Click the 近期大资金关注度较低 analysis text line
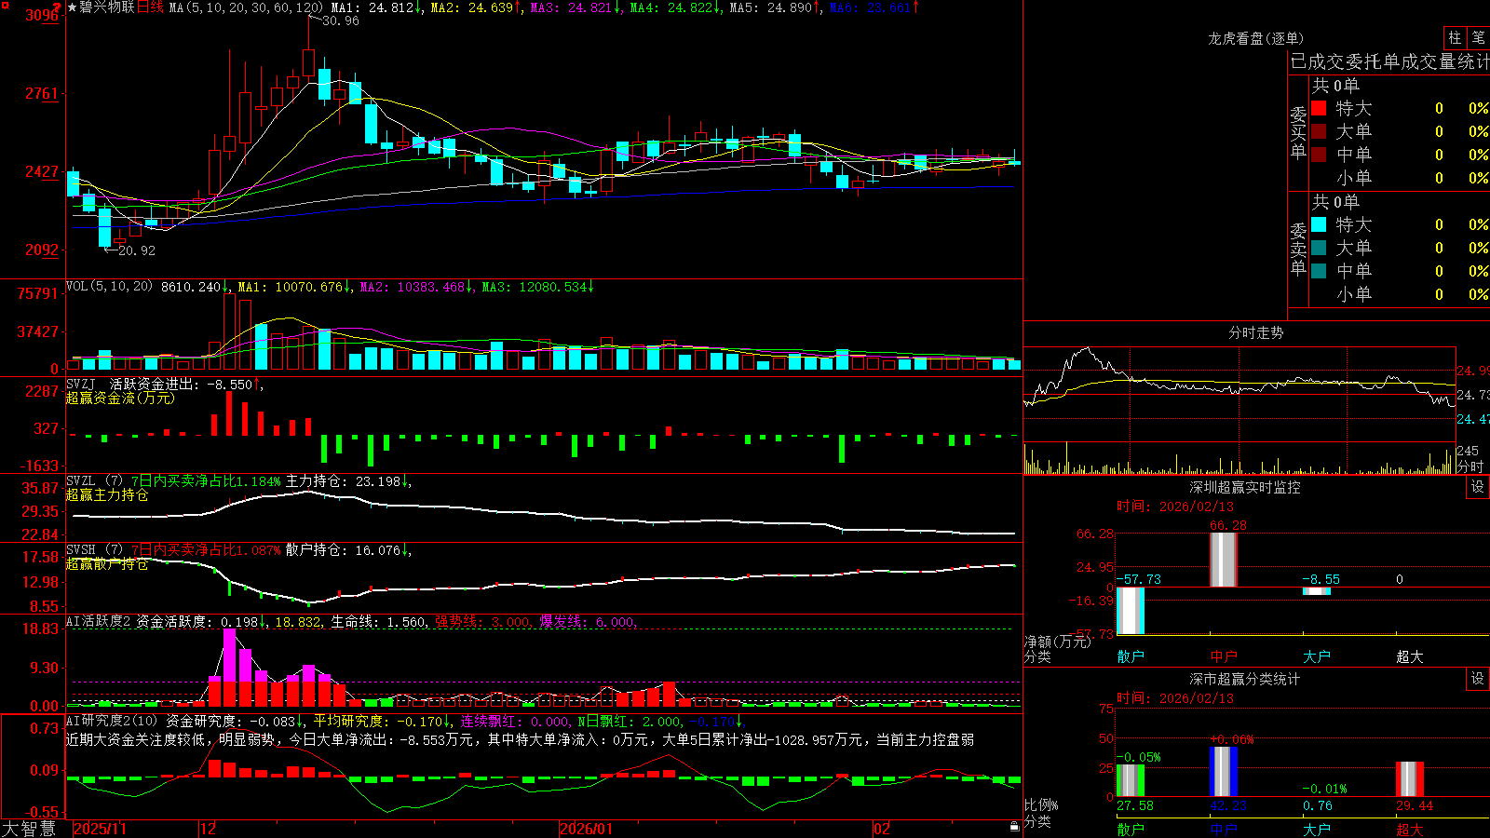The height and width of the screenshot is (838, 1490). pos(521,739)
